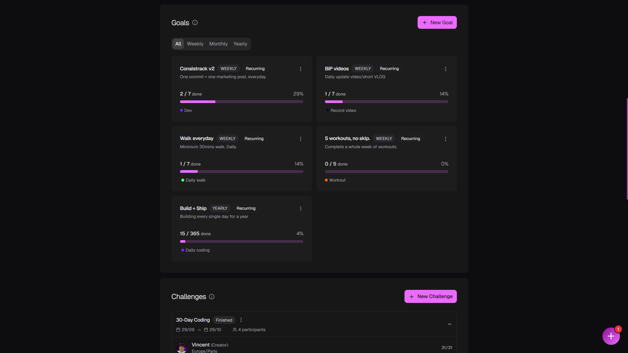Screen dimensions: 628x353
Task: Click the 5 workouts progress bar
Action: click(x=386, y=171)
